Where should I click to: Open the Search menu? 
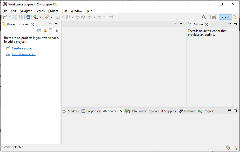click(40, 11)
